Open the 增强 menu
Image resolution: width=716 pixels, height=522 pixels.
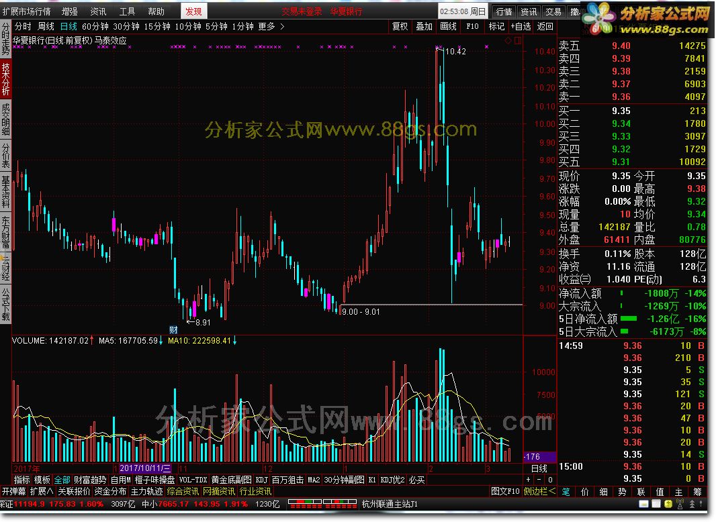tap(69, 11)
